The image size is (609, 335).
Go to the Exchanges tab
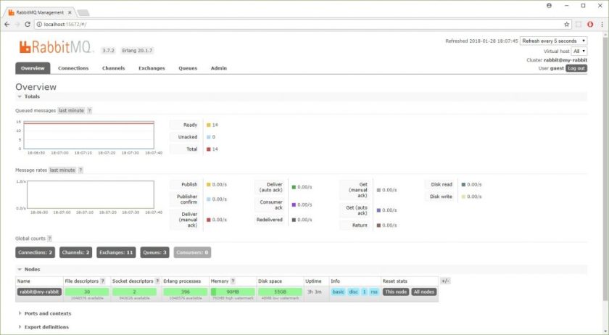[x=152, y=68]
